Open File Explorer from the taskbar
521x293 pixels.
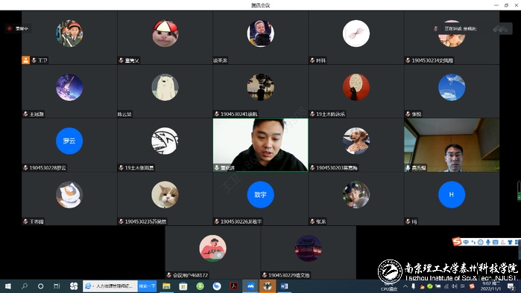(x=166, y=286)
